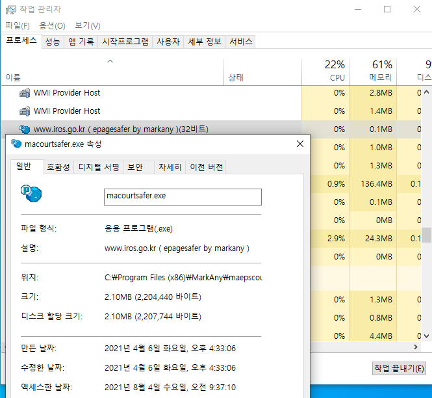Viewport: 432px width, 398px height.
Task: Click the process list vertical scrollbar
Action: tap(426, 234)
